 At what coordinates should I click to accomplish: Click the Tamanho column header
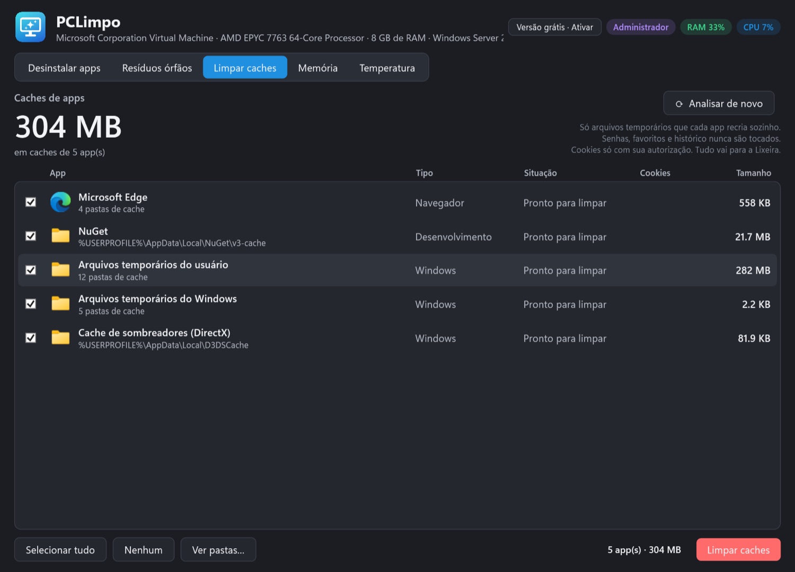(754, 173)
